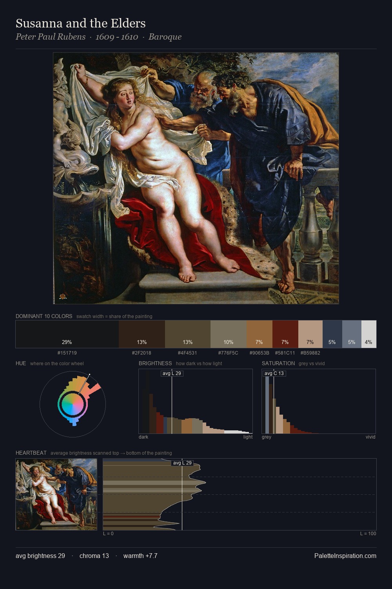Click the hue color wheel chart

pos(73,404)
